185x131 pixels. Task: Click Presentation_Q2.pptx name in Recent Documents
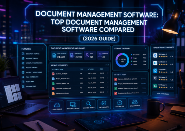point(63,93)
